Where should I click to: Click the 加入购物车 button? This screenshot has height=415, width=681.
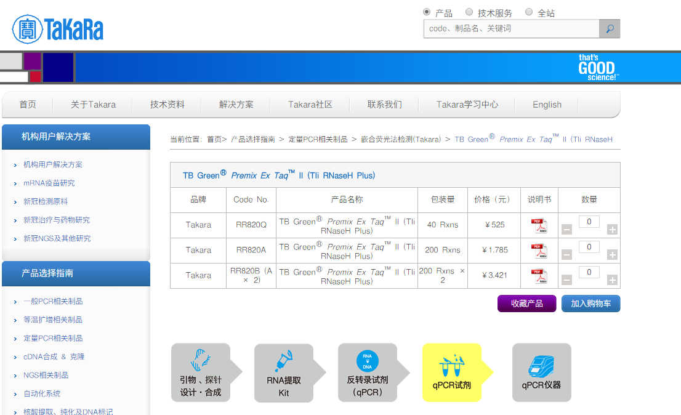tap(590, 304)
